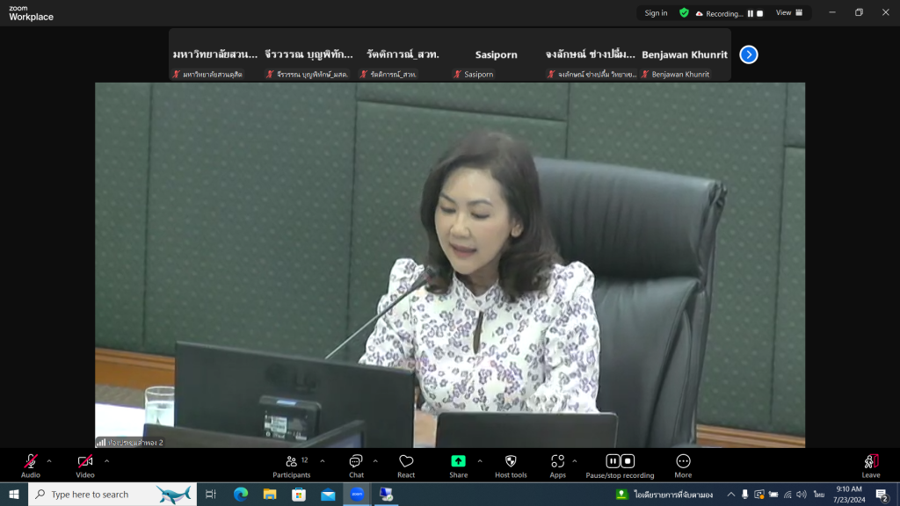Click the React heart icon
The image size is (900, 506).
coord(406,465)
